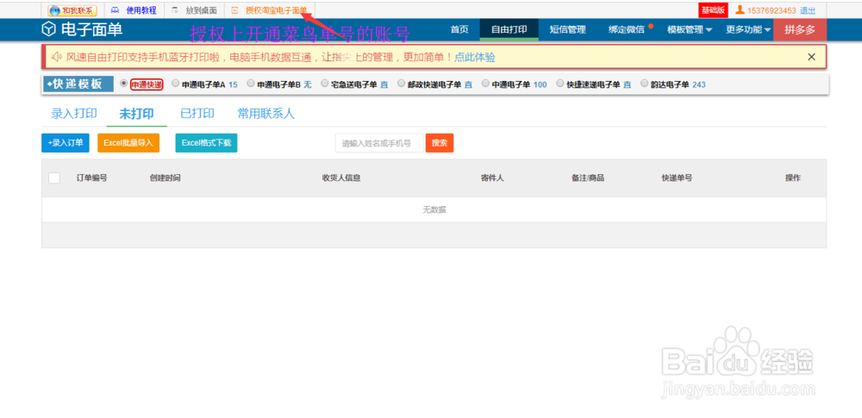The height and width of the screenshot is (418, 862).
Task: Open the 自由打印 navigation item
Action: coord(509,29)
